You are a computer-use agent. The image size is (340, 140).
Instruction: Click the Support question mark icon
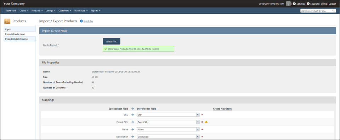tap(308, 4)
